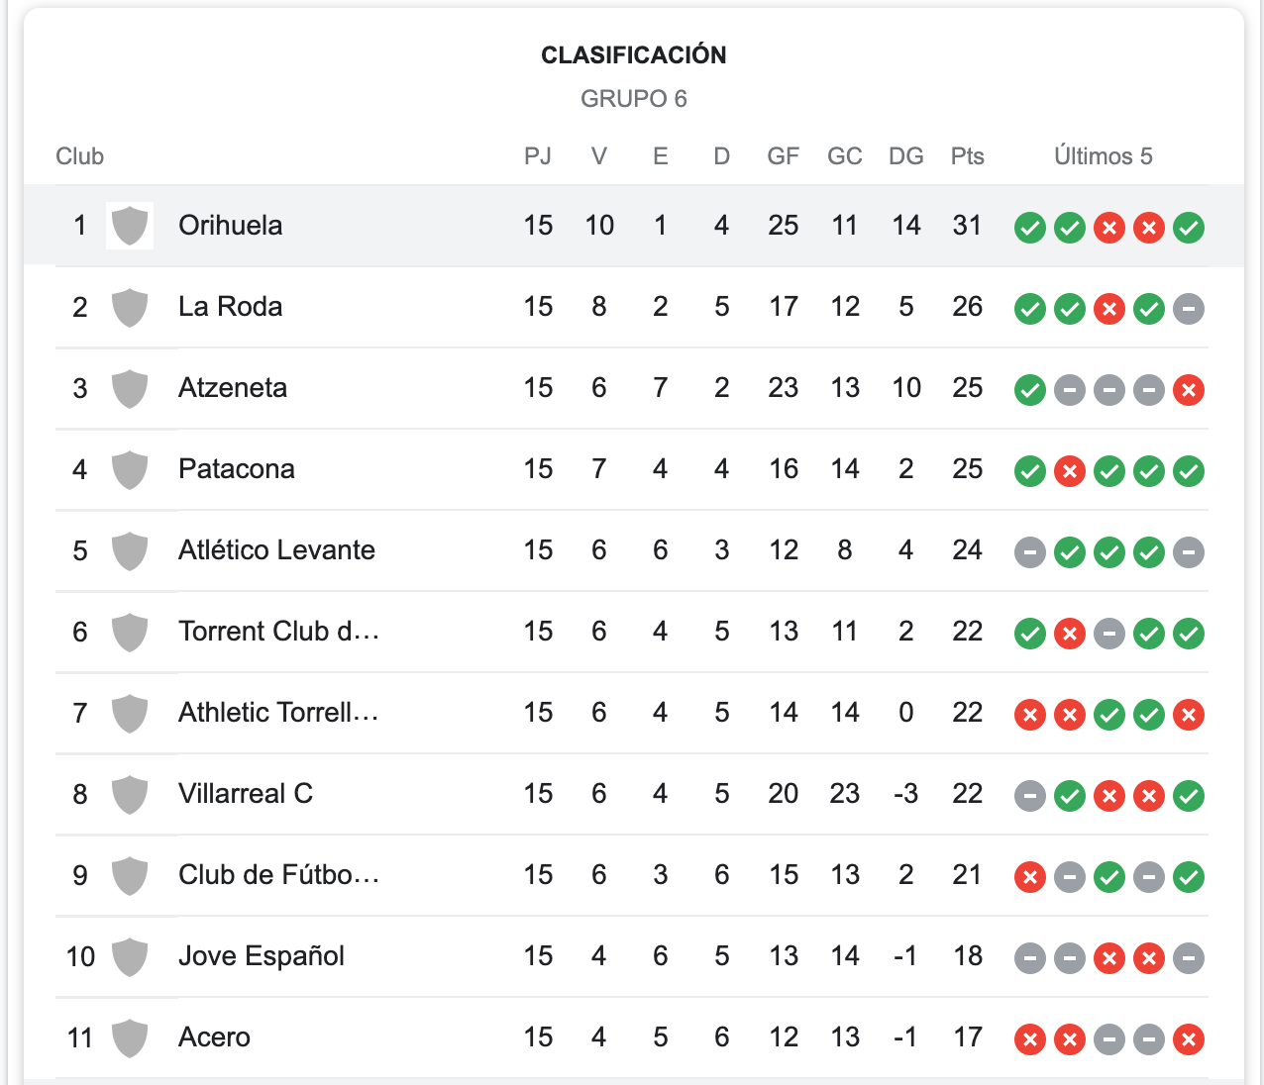Open the Orihuela club name link

(230, 226)
